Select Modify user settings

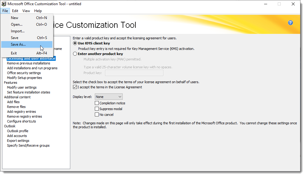[x=22, y=87]
